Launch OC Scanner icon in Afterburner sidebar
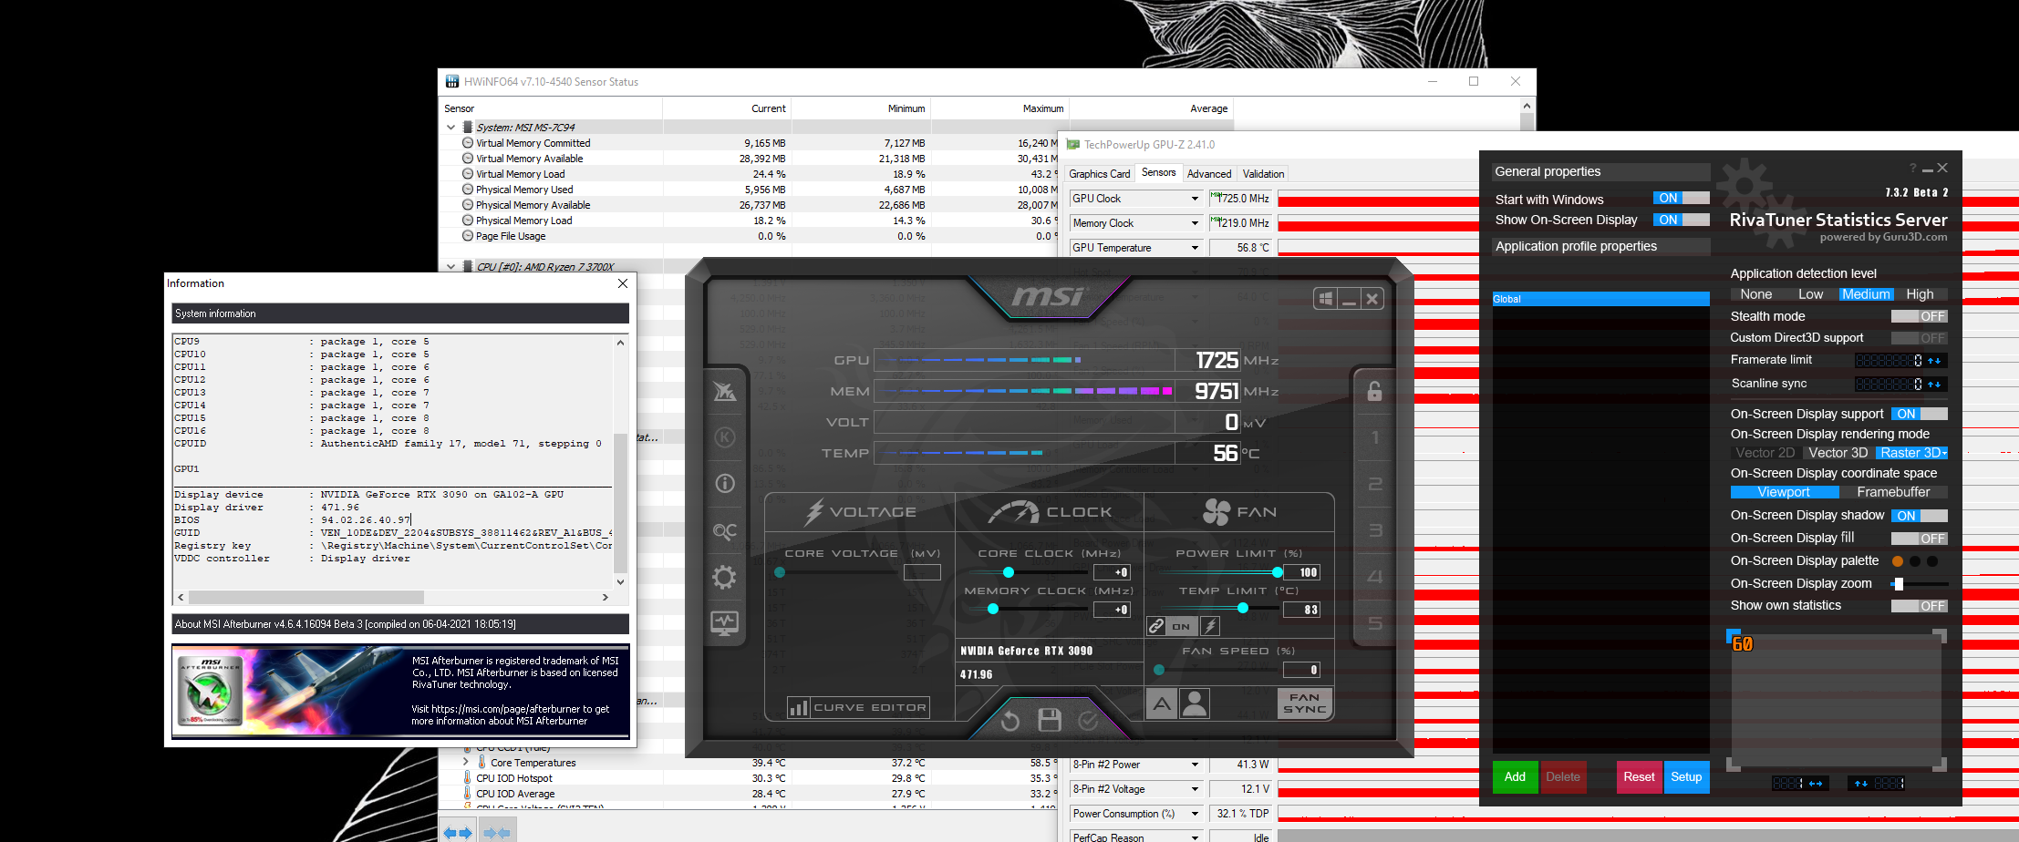The height and width of the screenshot is (842, 2019). coord(725,531)
